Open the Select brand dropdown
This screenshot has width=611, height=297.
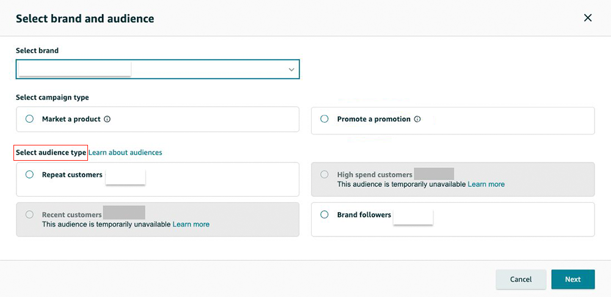tap(157, 70)
